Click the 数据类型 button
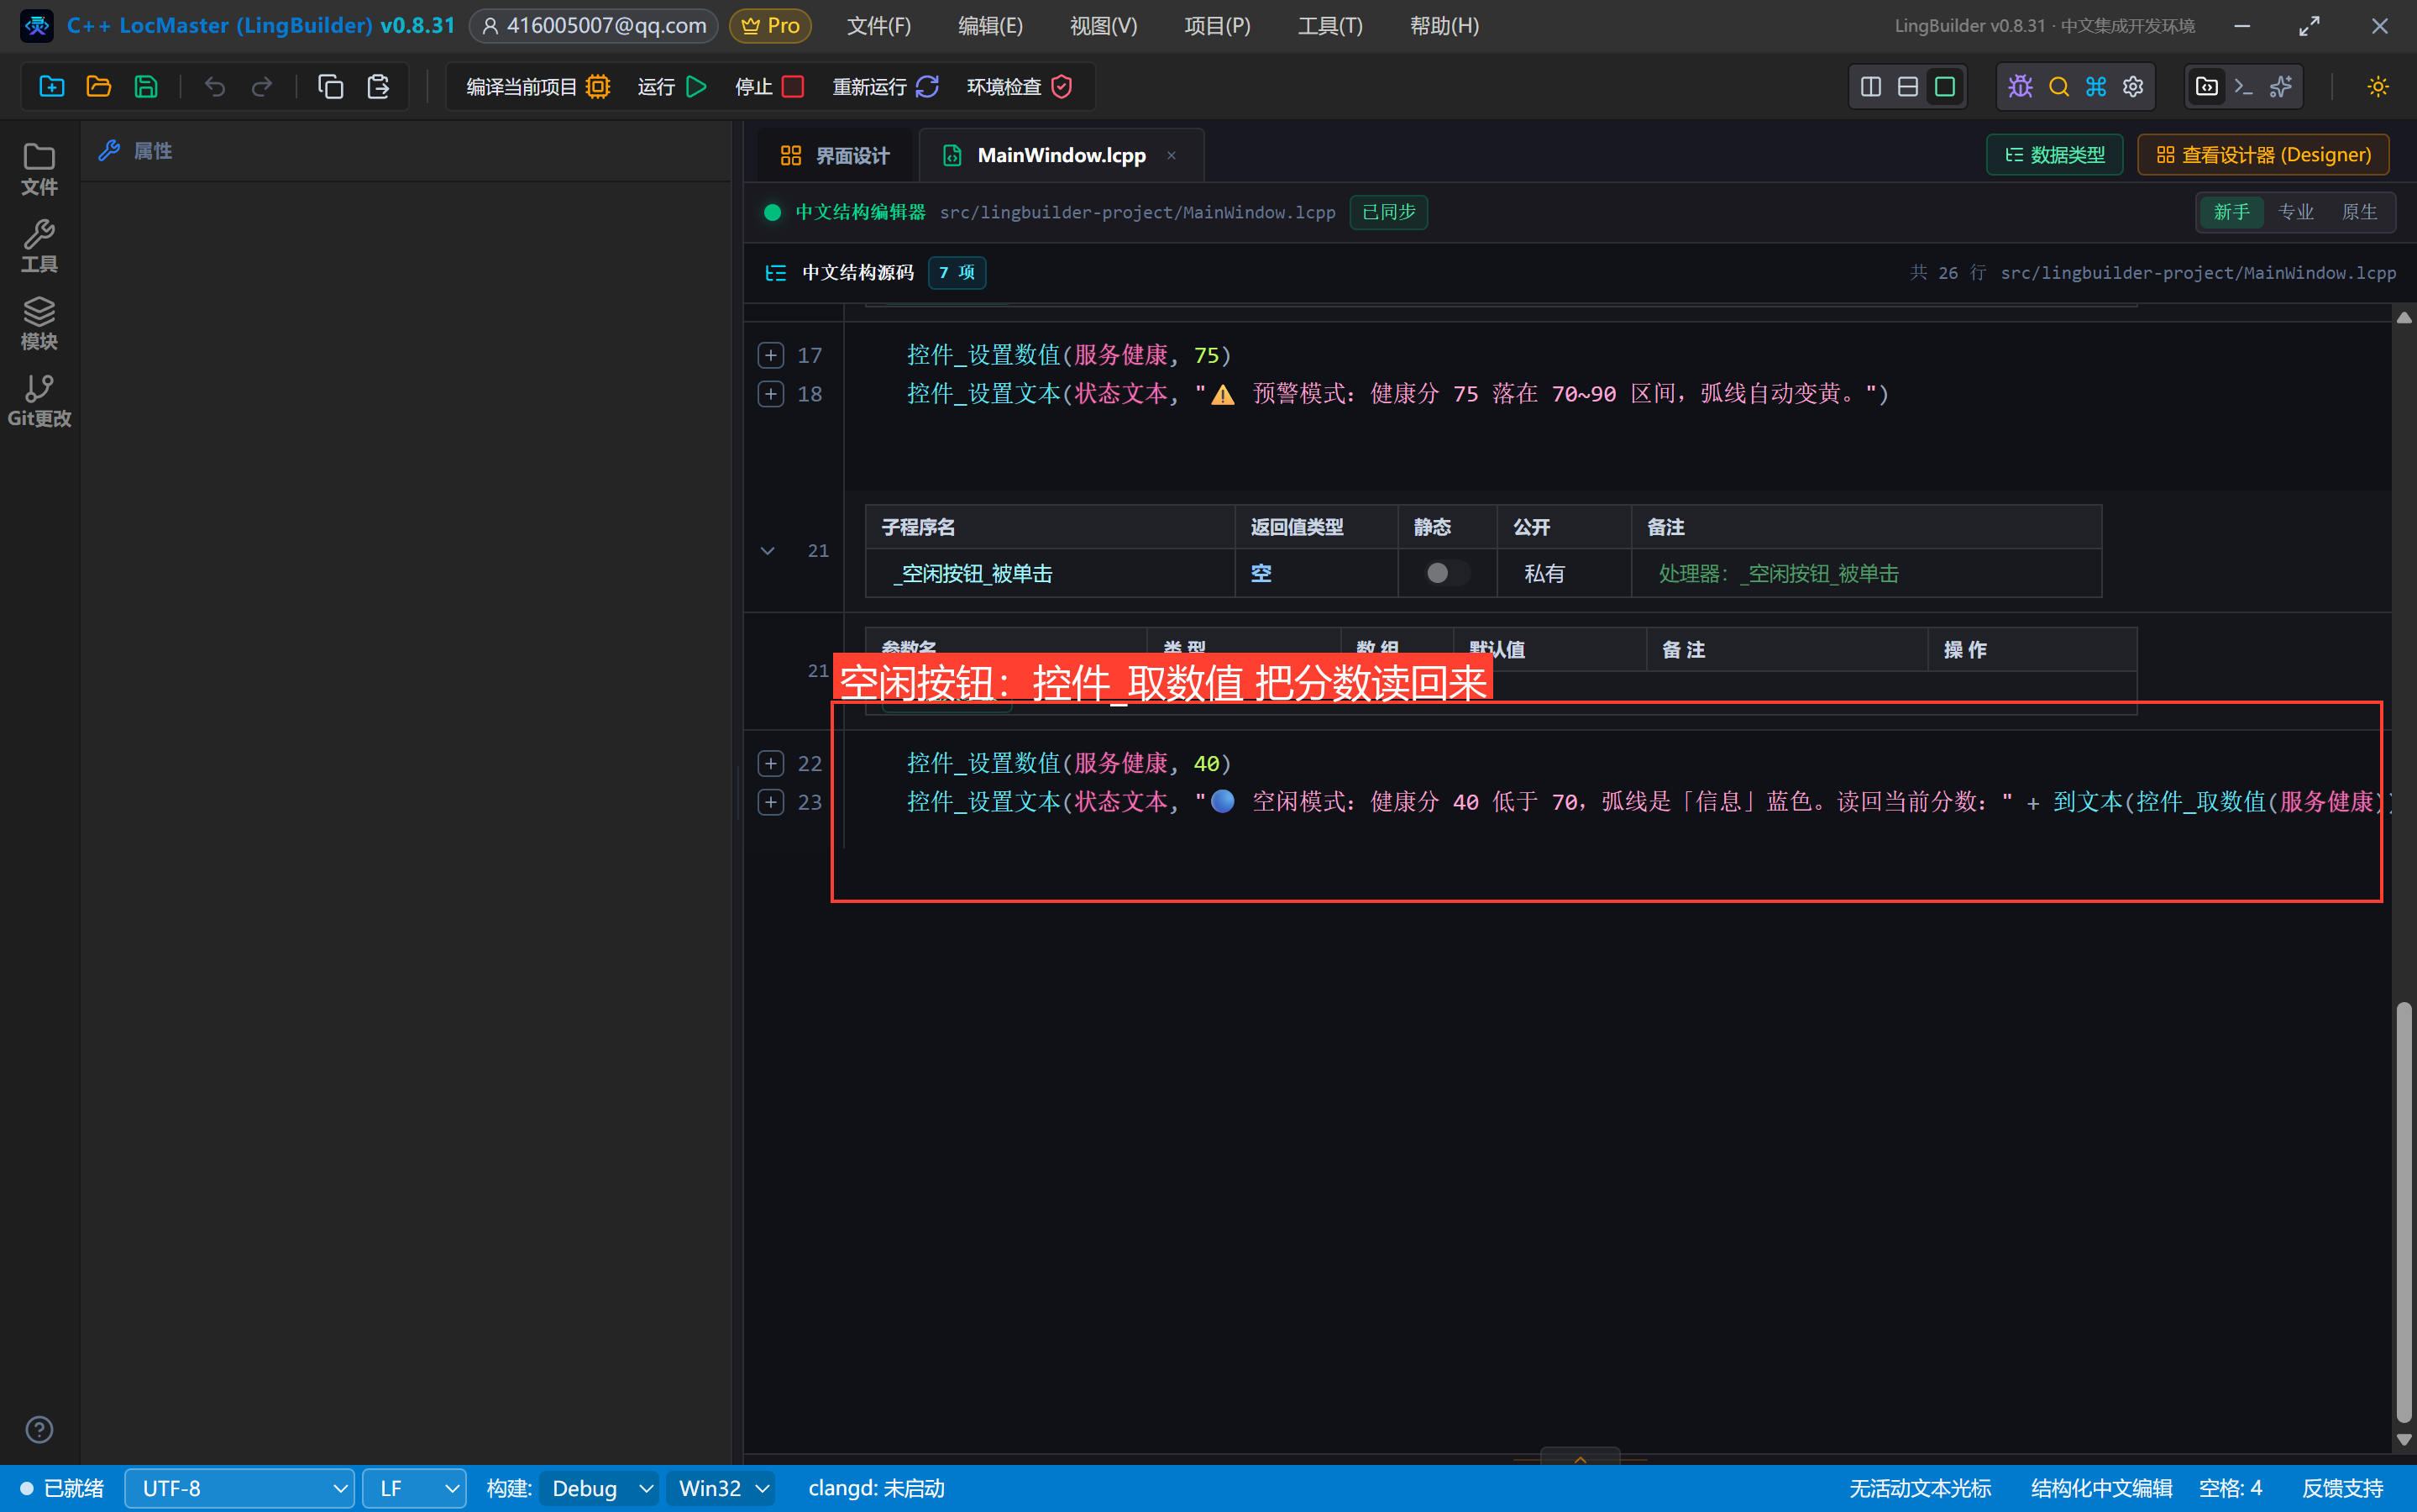The image size is (2417, 1512). point(2054,155)
